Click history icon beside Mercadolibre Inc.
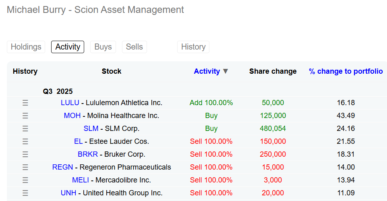Screen dimensions: 387x201 coord(25,180)
